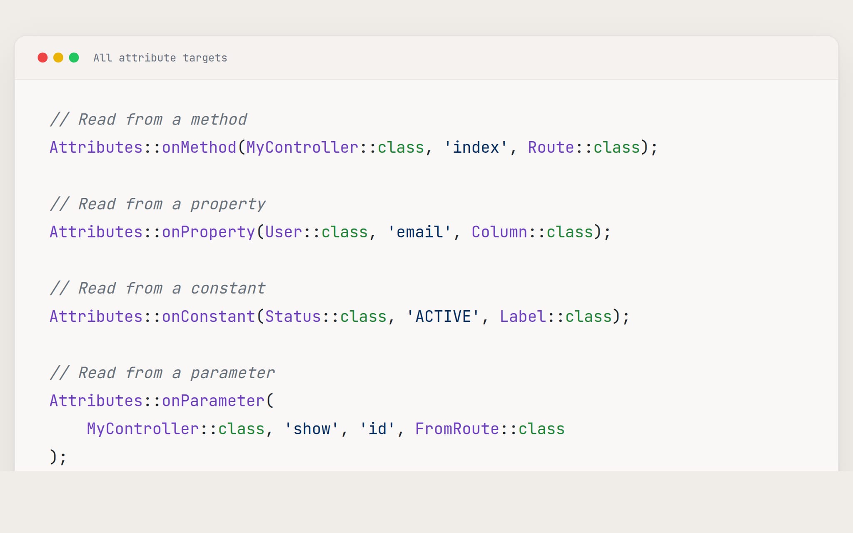Click the 'email' string argument
Viewport: 853px width, 533px height.
coord(419,232)
